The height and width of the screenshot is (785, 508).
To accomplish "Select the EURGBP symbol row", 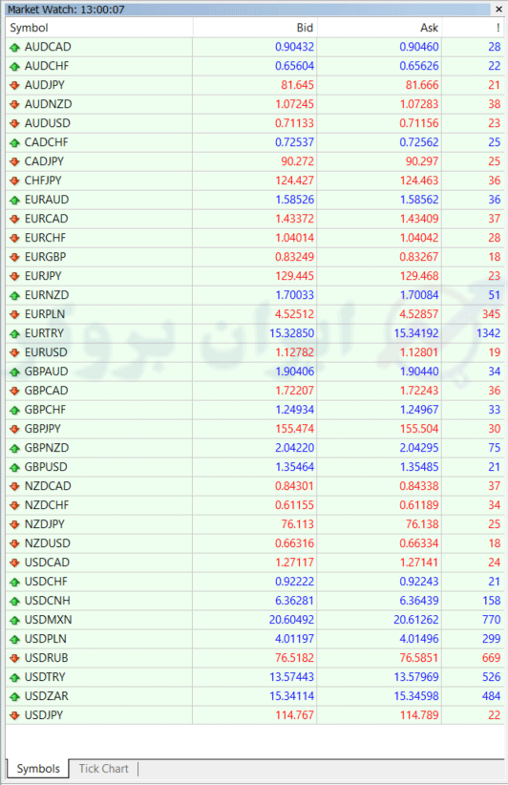I will (255, 257).
